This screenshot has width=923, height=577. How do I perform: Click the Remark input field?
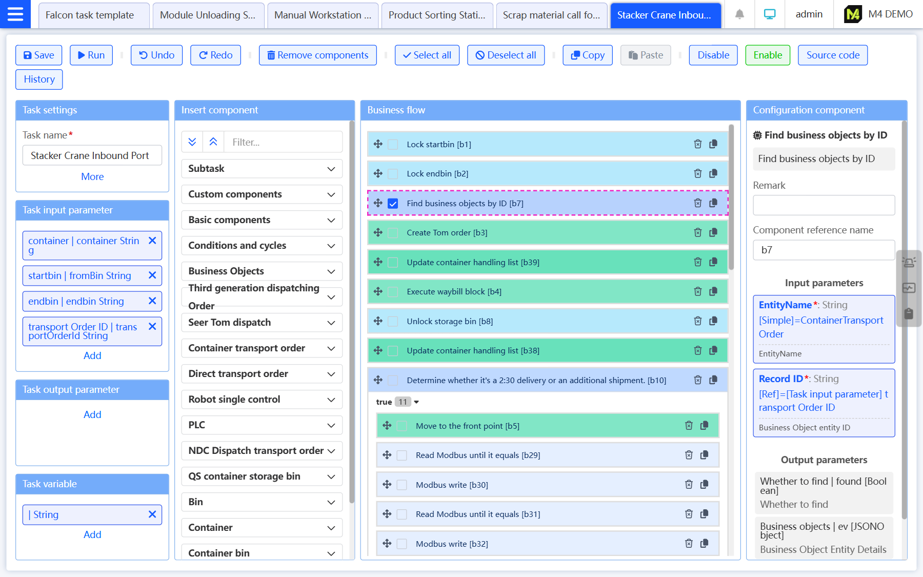[824, 205]
